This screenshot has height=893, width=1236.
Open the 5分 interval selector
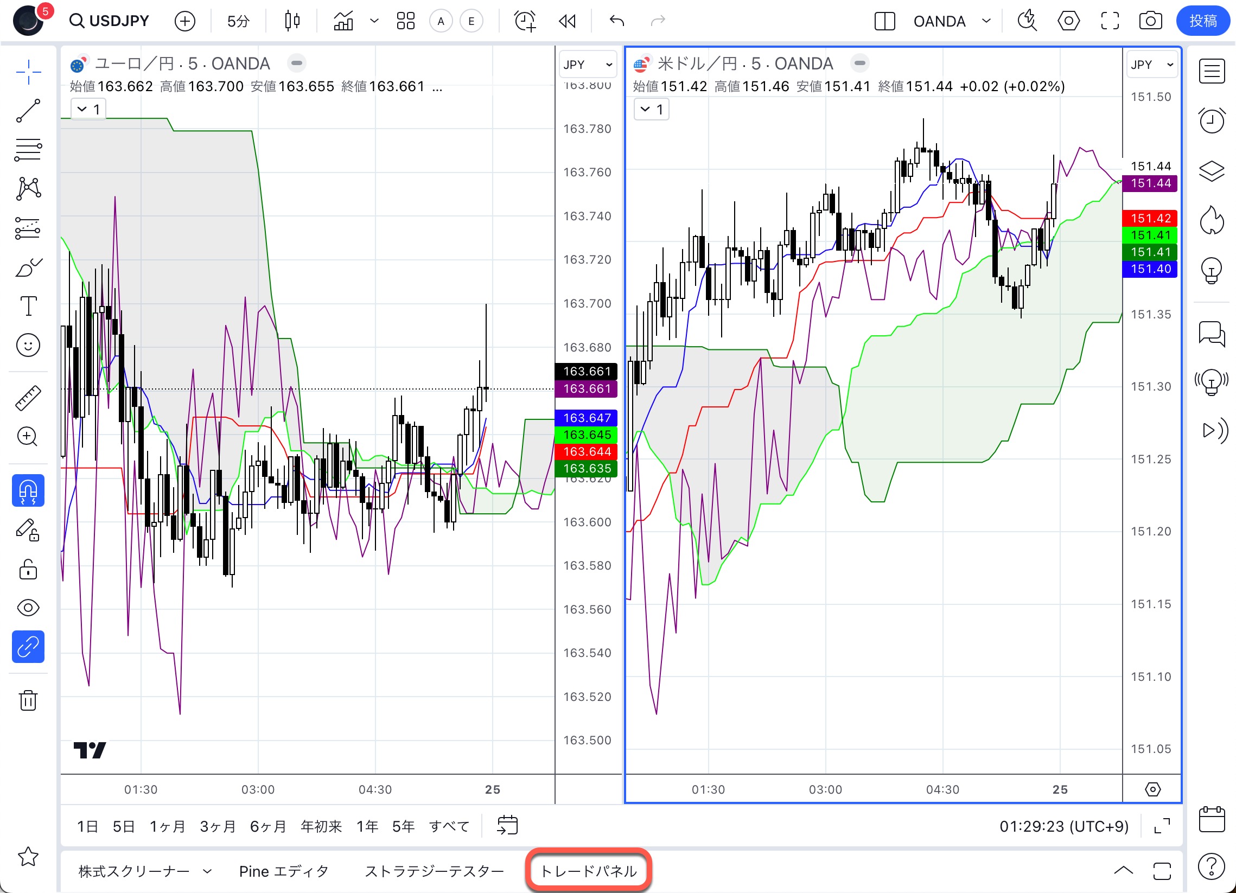238,21
